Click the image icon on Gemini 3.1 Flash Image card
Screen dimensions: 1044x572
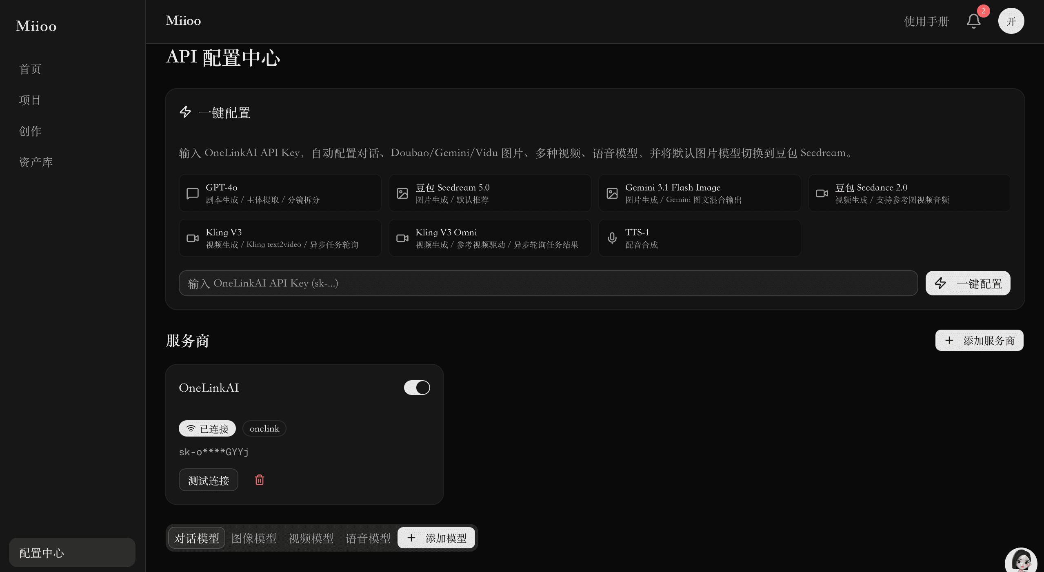(x=612, y=193)
